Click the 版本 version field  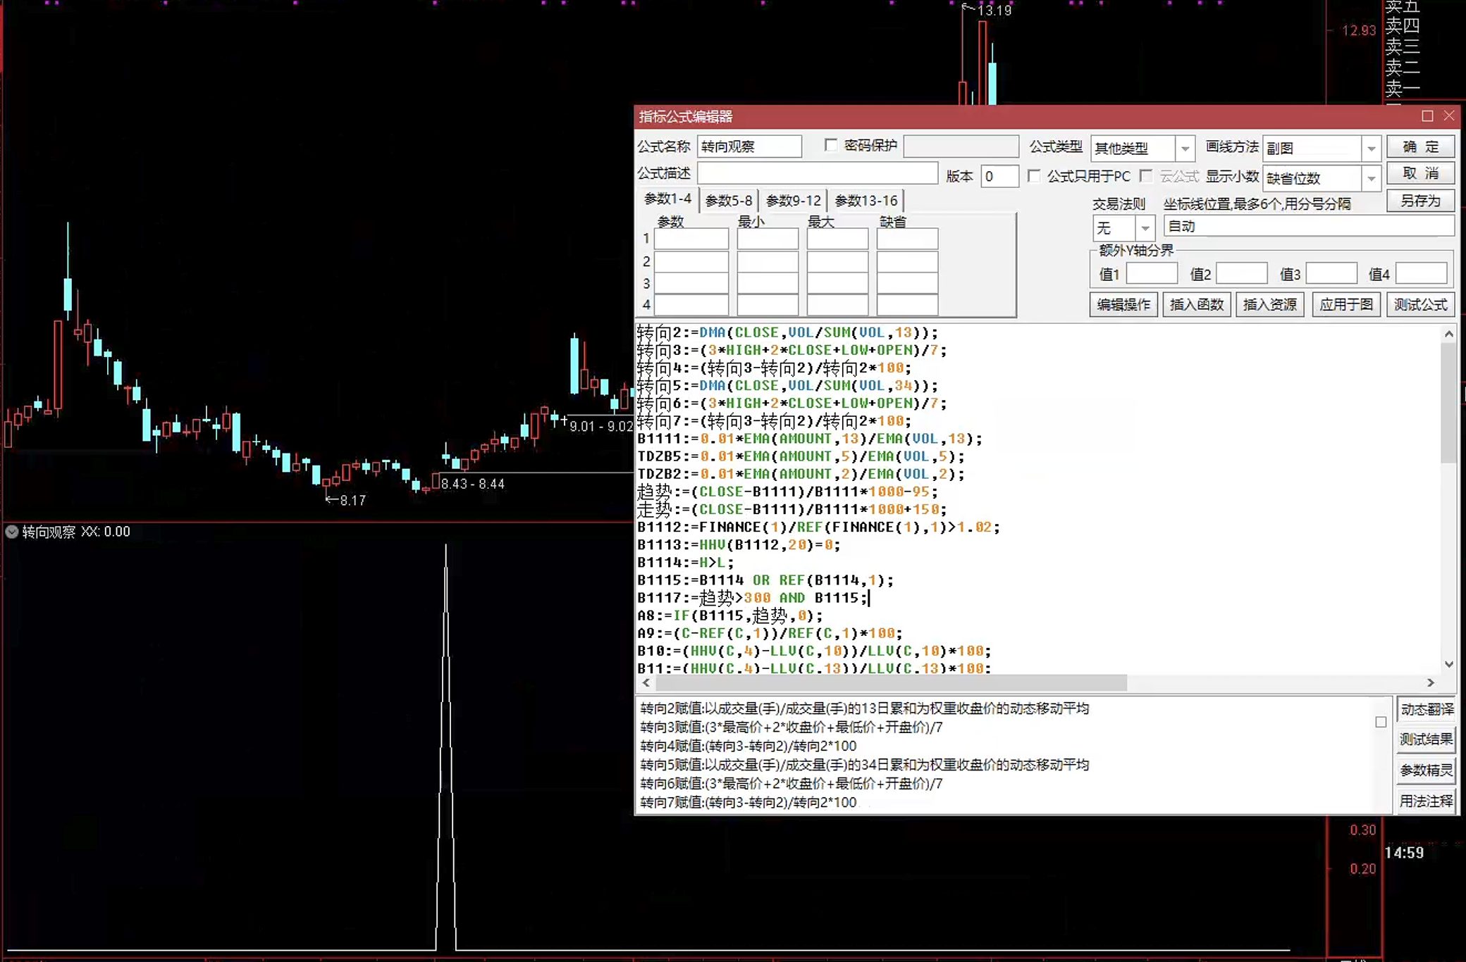point(999,176)
